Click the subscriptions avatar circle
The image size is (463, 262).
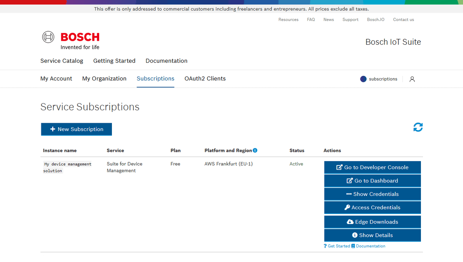[363, 79]
